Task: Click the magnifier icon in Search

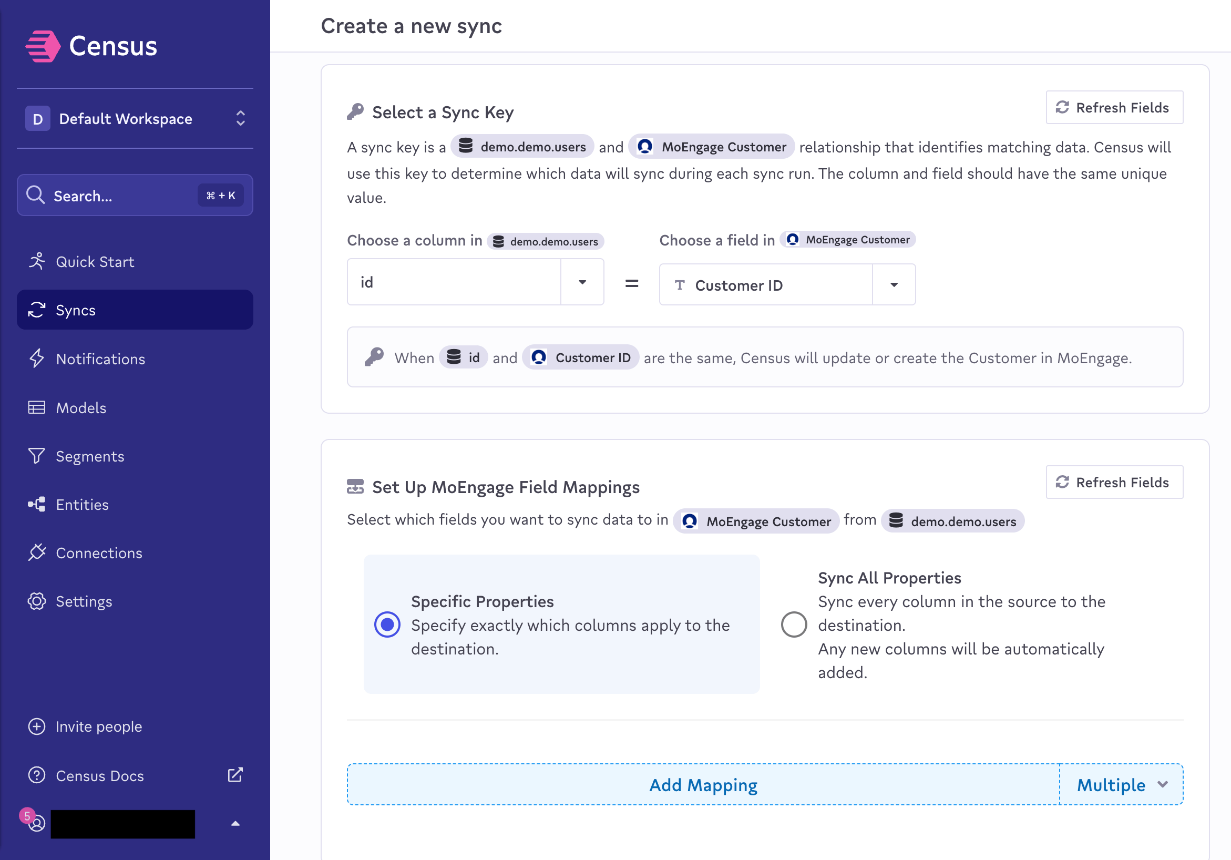Action: coord(35,195)
